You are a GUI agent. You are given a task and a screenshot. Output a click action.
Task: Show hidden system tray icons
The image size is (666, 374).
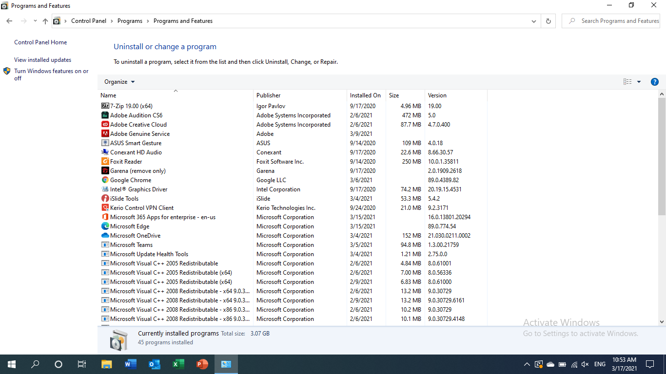[527, 364]
